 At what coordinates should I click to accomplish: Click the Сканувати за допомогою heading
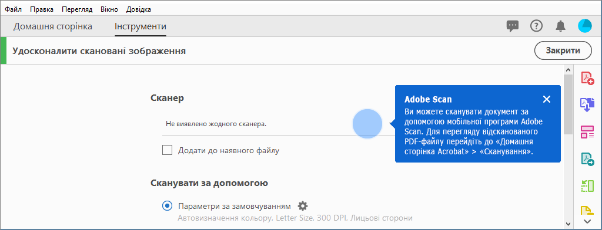pyautogui.click(x=209, y=183)
